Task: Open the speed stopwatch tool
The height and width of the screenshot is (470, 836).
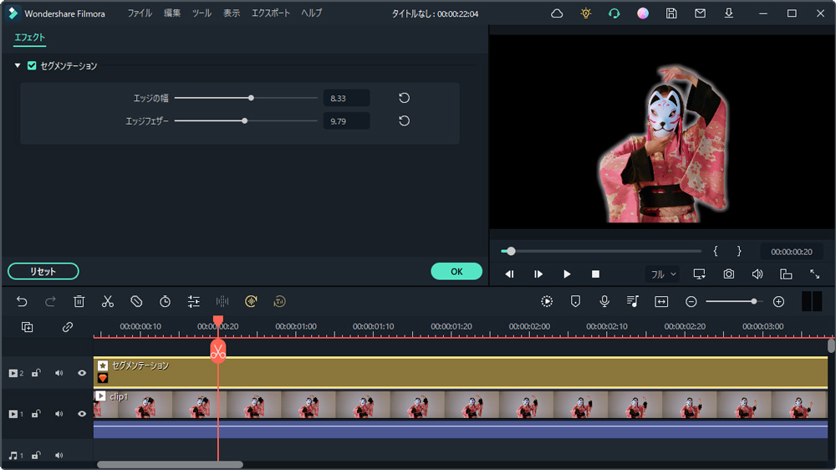Action: pos(165,301)
